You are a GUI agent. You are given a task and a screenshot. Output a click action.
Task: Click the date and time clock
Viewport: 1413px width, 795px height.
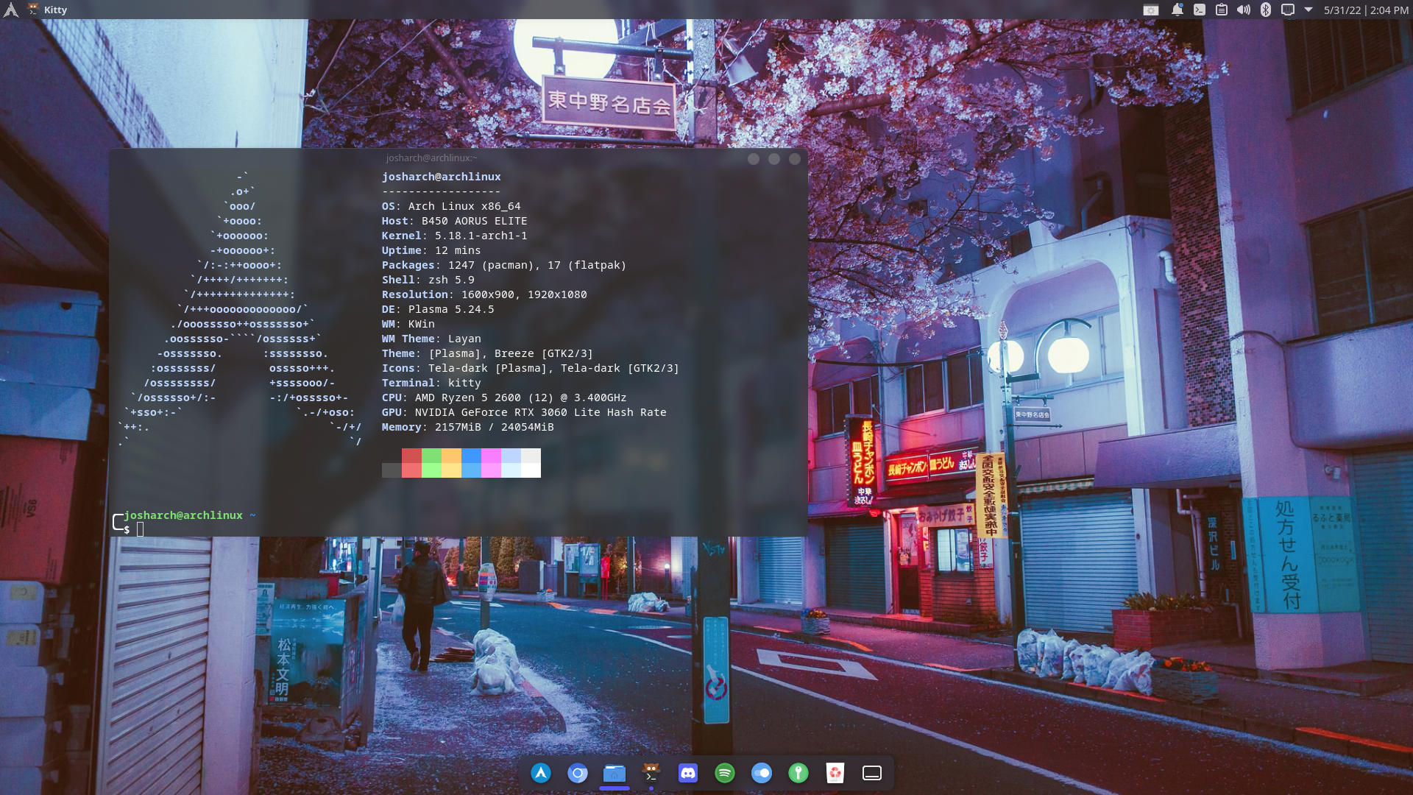pyautogui.click(x=1366, y=10)
